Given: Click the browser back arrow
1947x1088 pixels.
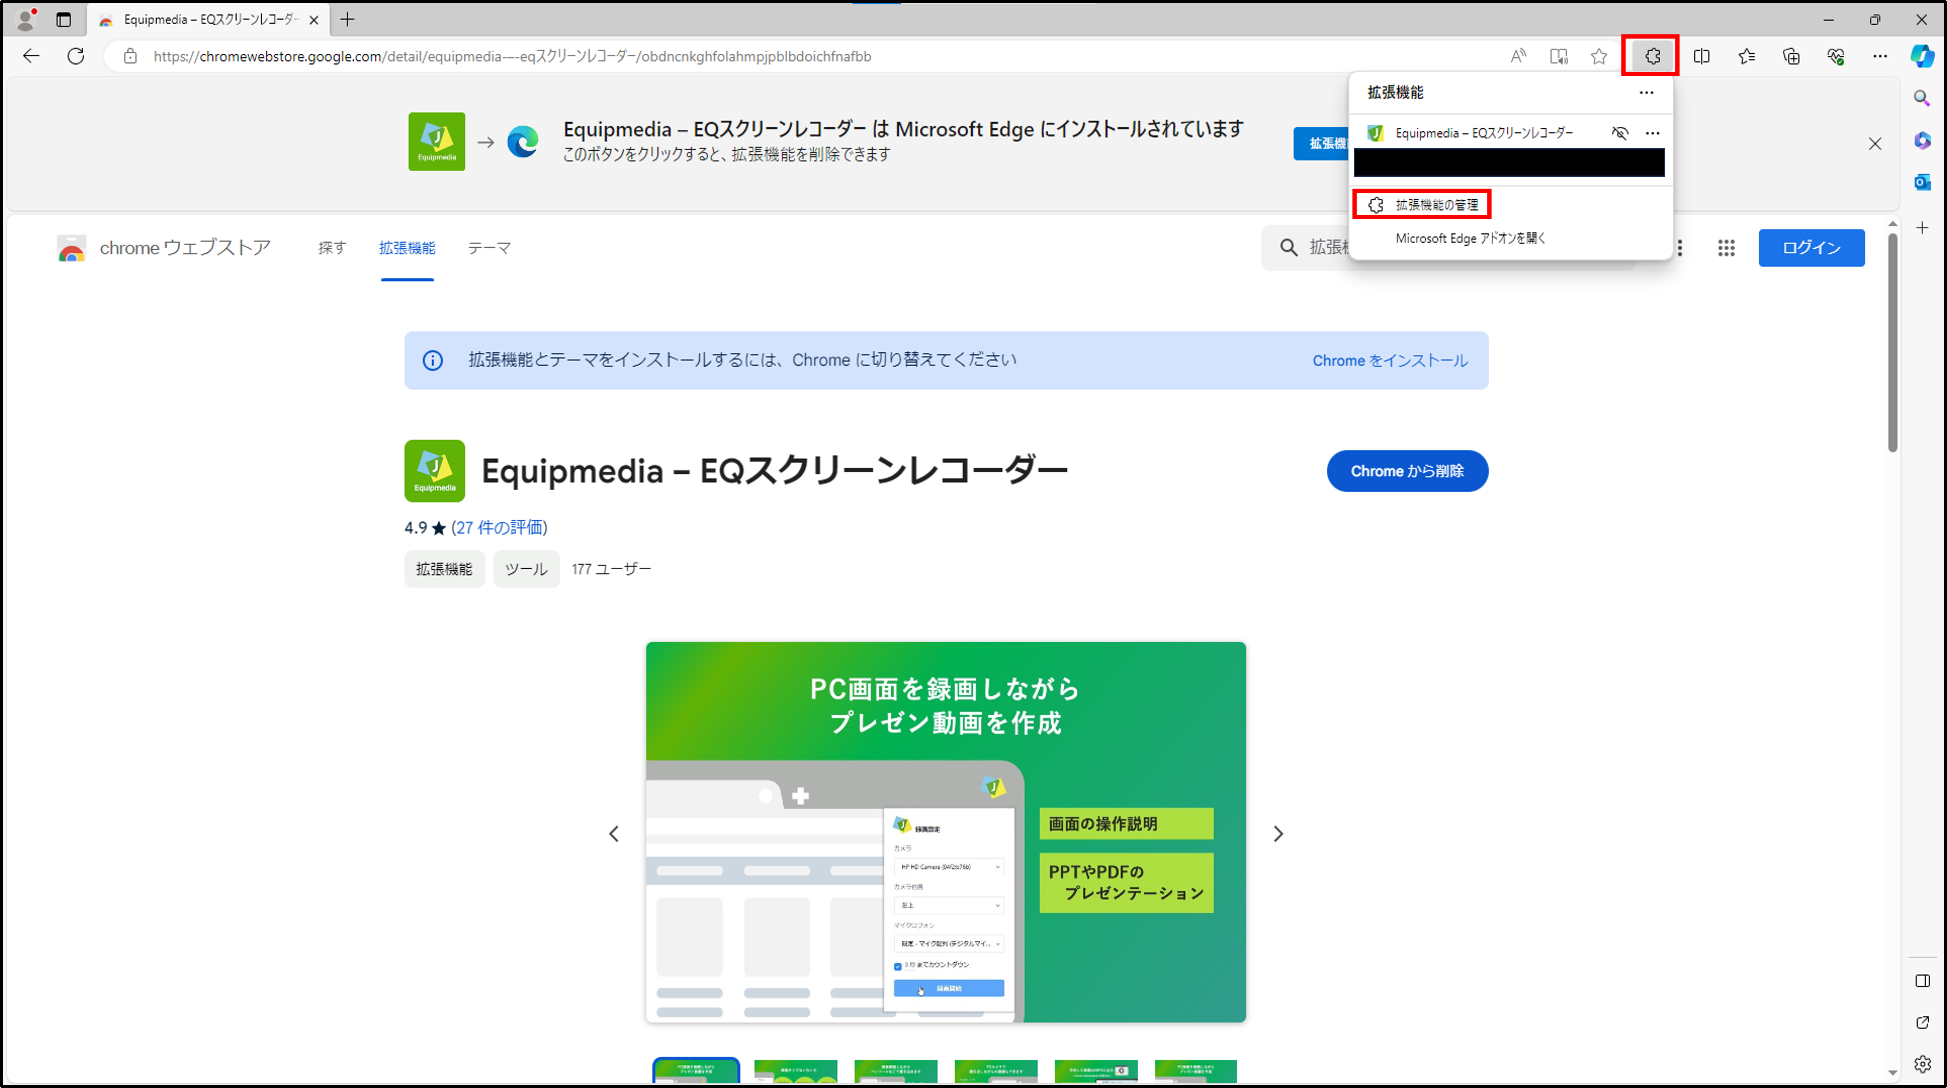Looking at the screenshot, I should pyautogui.click(x=31, y=56).
